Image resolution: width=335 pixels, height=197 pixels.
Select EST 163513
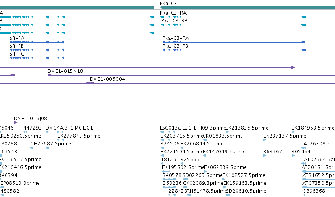point(8,152)
